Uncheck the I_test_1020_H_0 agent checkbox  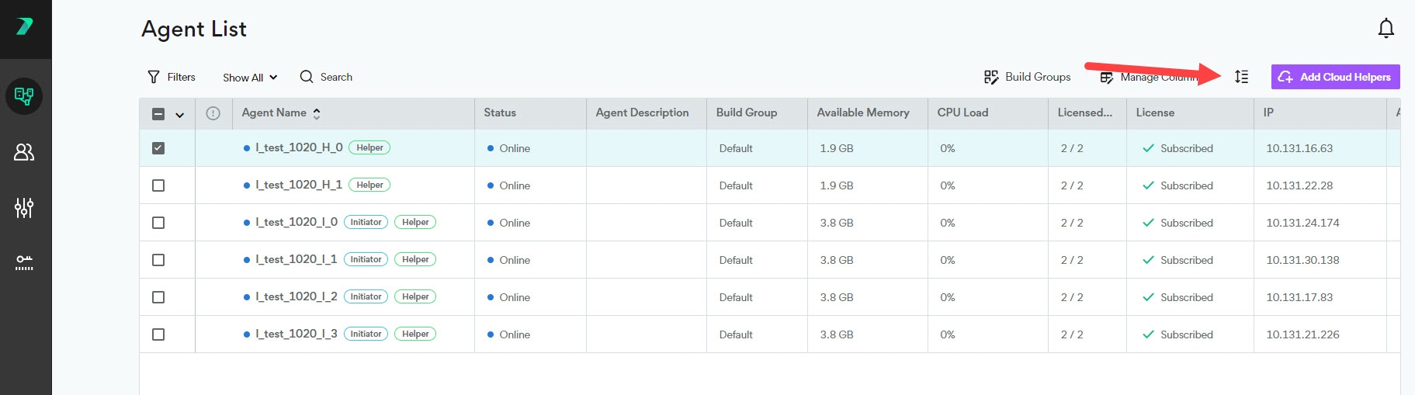(x=158, y=148)
